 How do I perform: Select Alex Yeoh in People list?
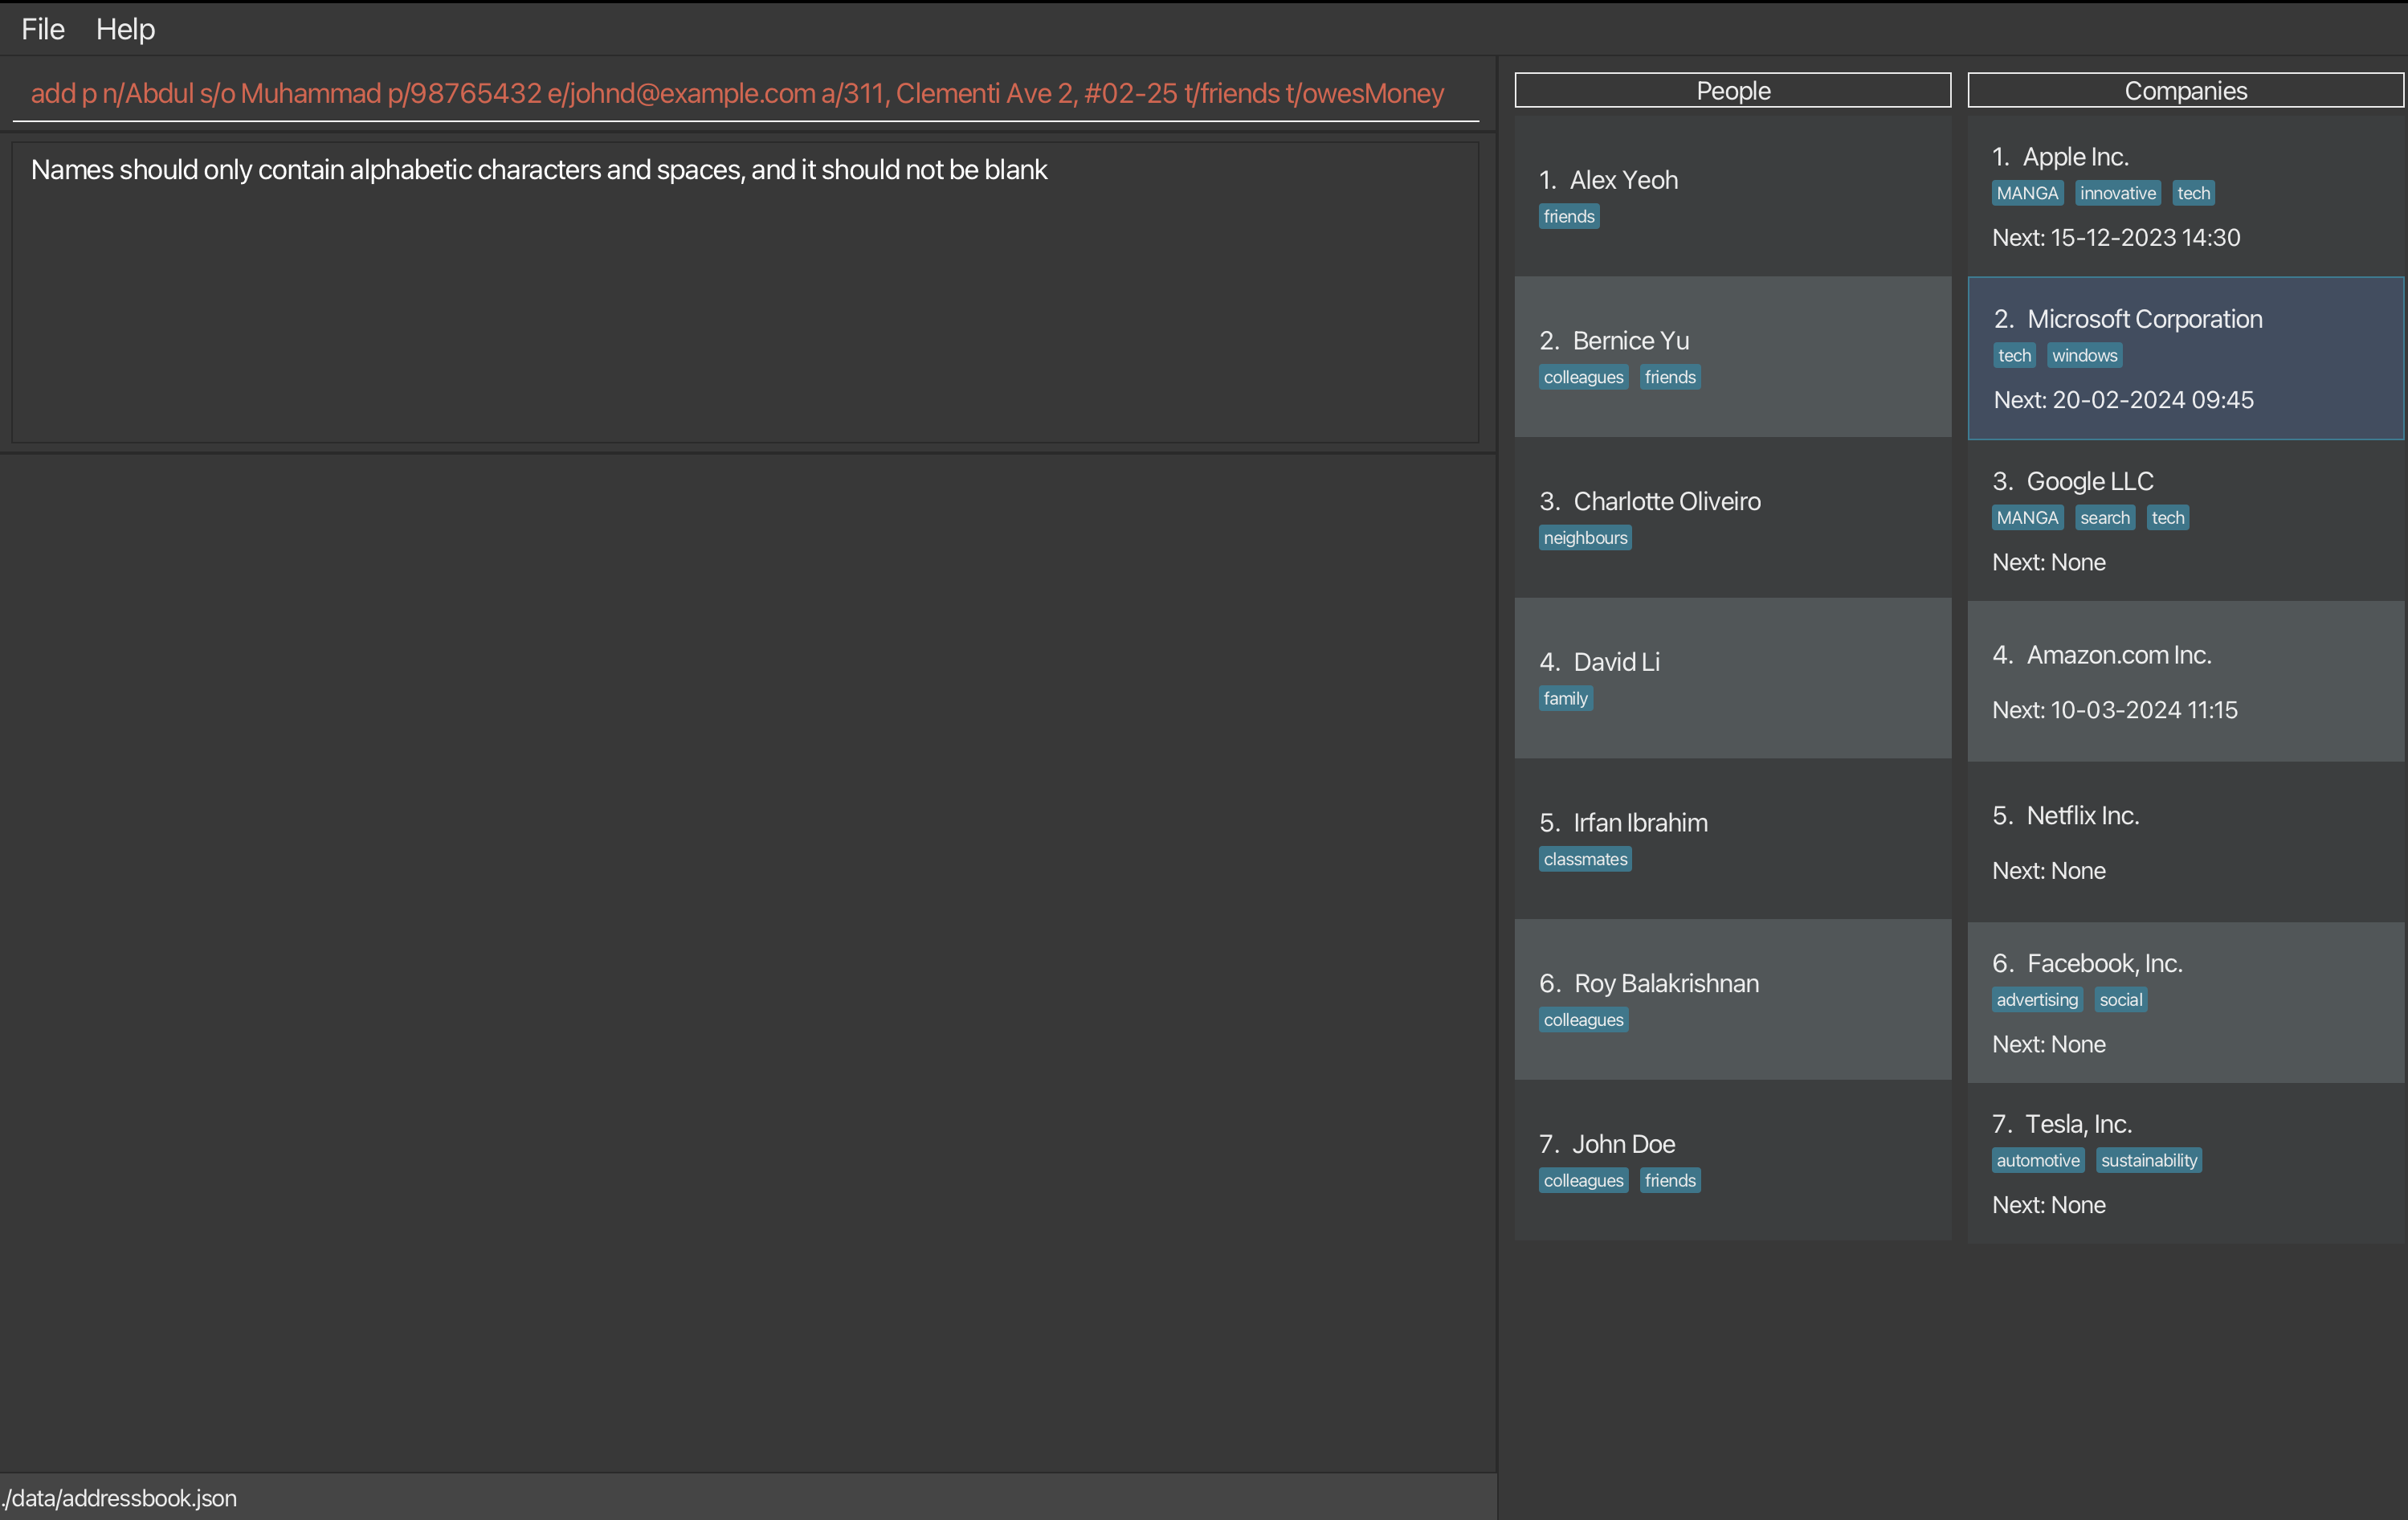pos(1732,196)
